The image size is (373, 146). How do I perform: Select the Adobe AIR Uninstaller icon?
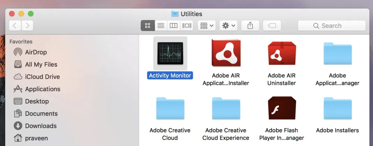(282, 54)
